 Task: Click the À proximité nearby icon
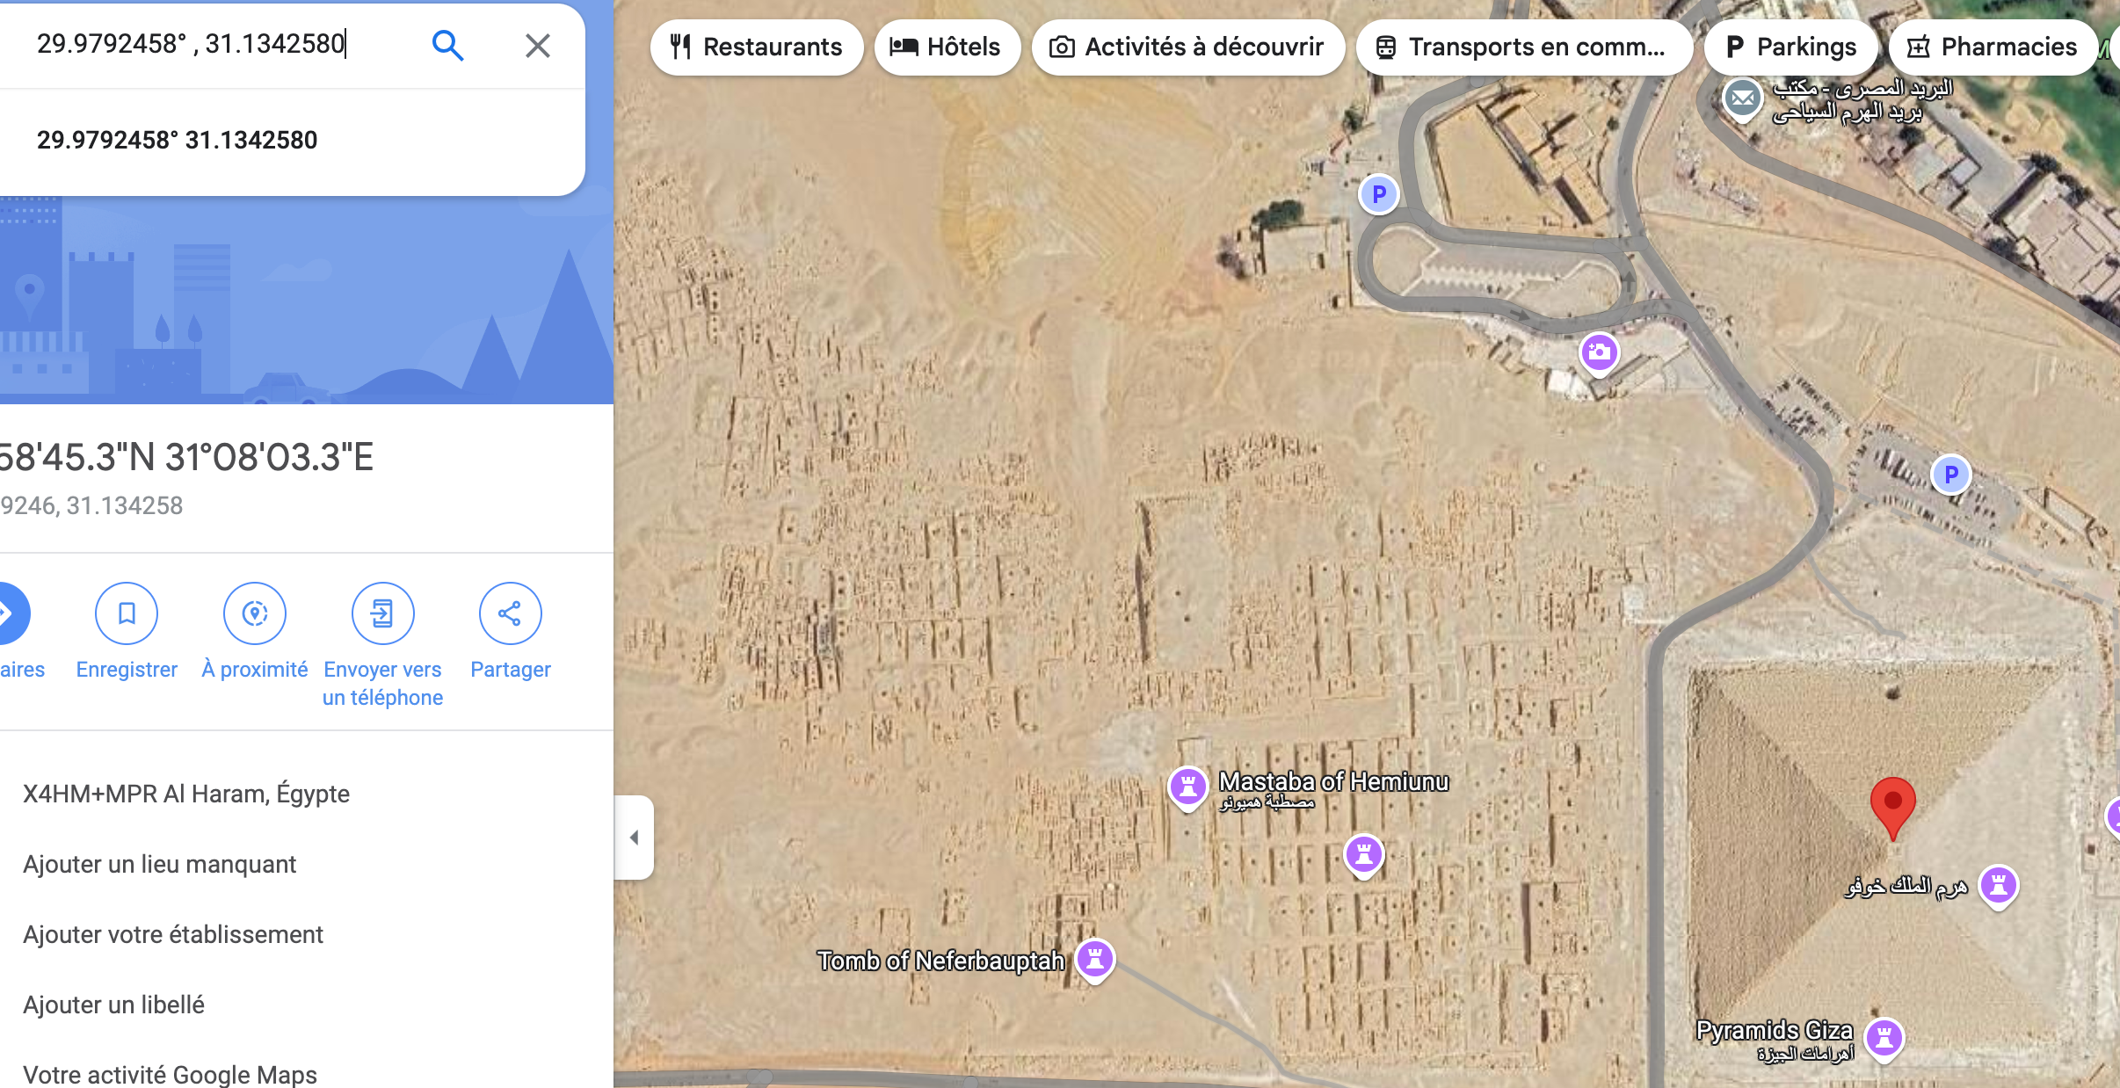[255, 613]
